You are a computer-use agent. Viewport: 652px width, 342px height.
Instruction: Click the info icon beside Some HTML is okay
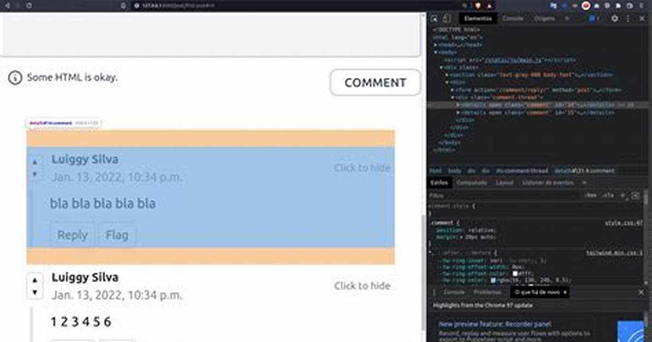(15, 78)
